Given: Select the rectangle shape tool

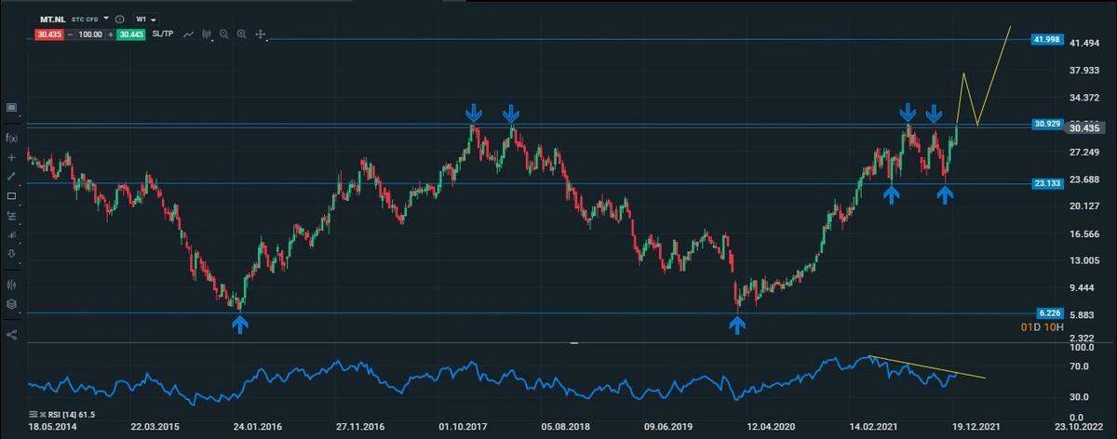Looking at the screenshot, I should [x=12, y=196].
